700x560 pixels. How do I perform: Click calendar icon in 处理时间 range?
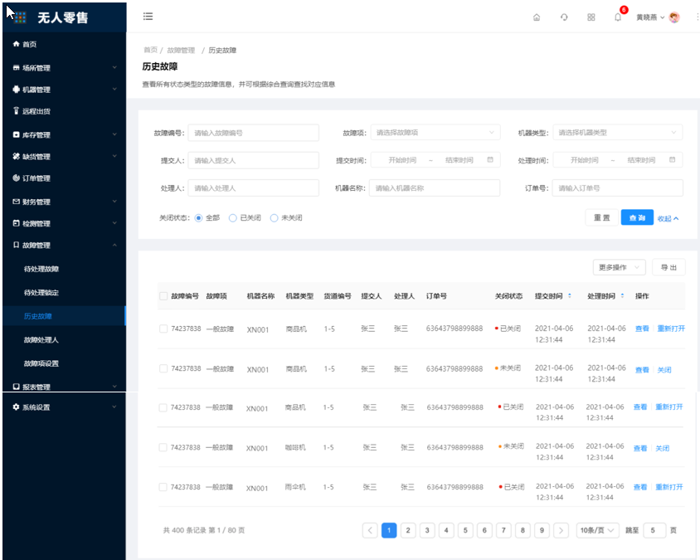click(673, 160)
